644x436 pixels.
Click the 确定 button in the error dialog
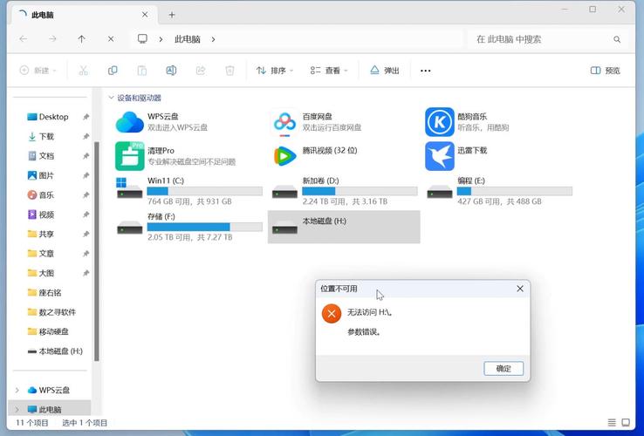pyautogui.click(x=504, y=368)
